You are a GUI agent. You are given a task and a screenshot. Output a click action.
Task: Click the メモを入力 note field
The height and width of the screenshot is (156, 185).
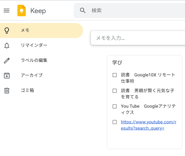click(138, 38)
